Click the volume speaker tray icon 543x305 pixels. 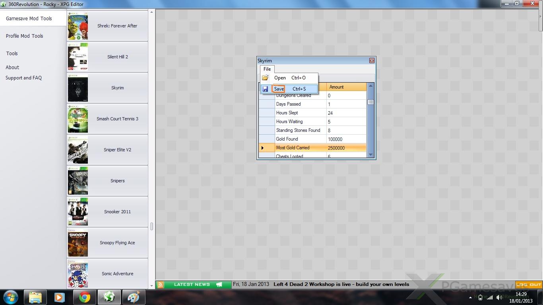[x=499, y=297]
